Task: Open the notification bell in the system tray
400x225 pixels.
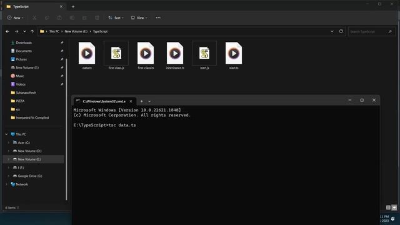Action: point(393,219)
